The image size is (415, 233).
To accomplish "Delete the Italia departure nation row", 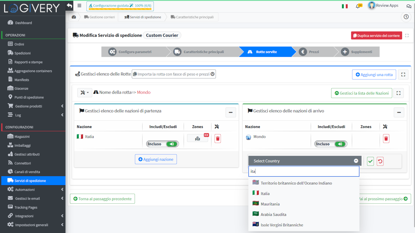I will [x=218, y=139].
